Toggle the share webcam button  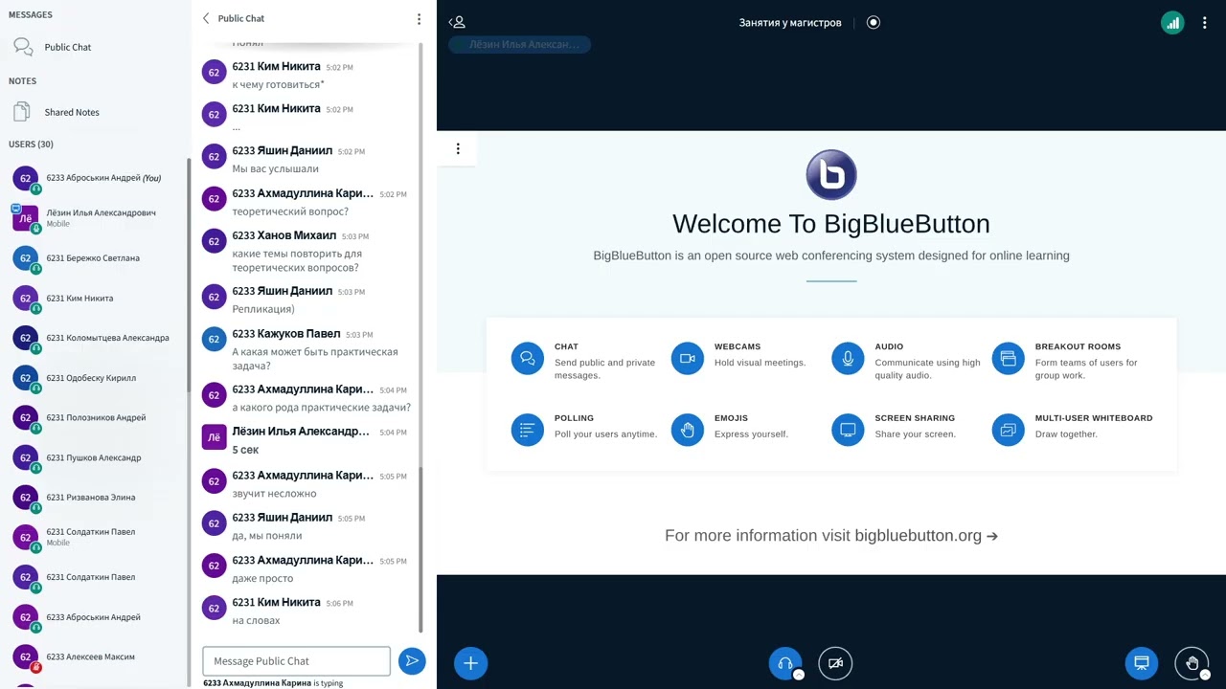click(835, 663)
